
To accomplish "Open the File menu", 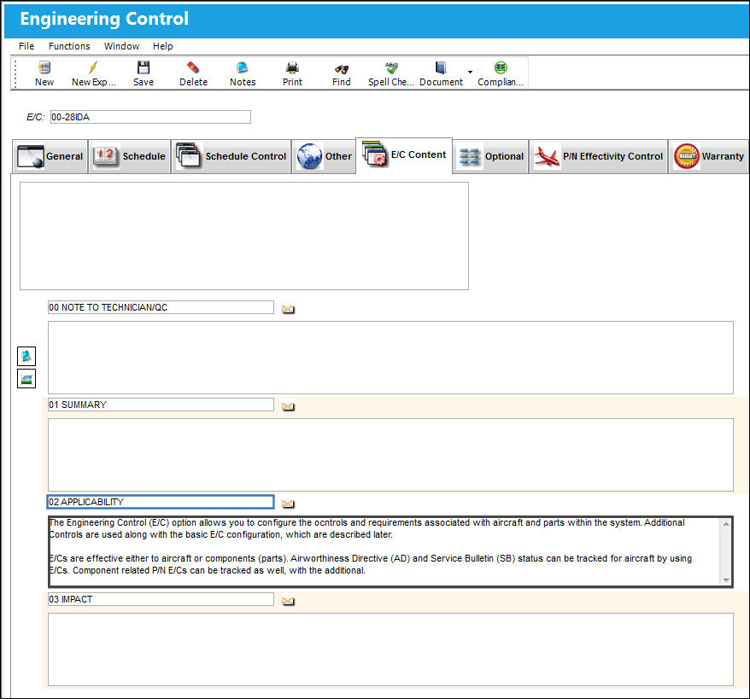I will 26,46.
